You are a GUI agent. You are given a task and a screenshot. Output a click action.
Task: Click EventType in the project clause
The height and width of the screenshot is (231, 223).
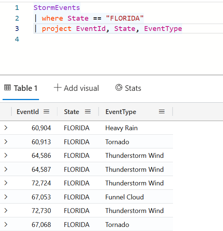[163, 29]
